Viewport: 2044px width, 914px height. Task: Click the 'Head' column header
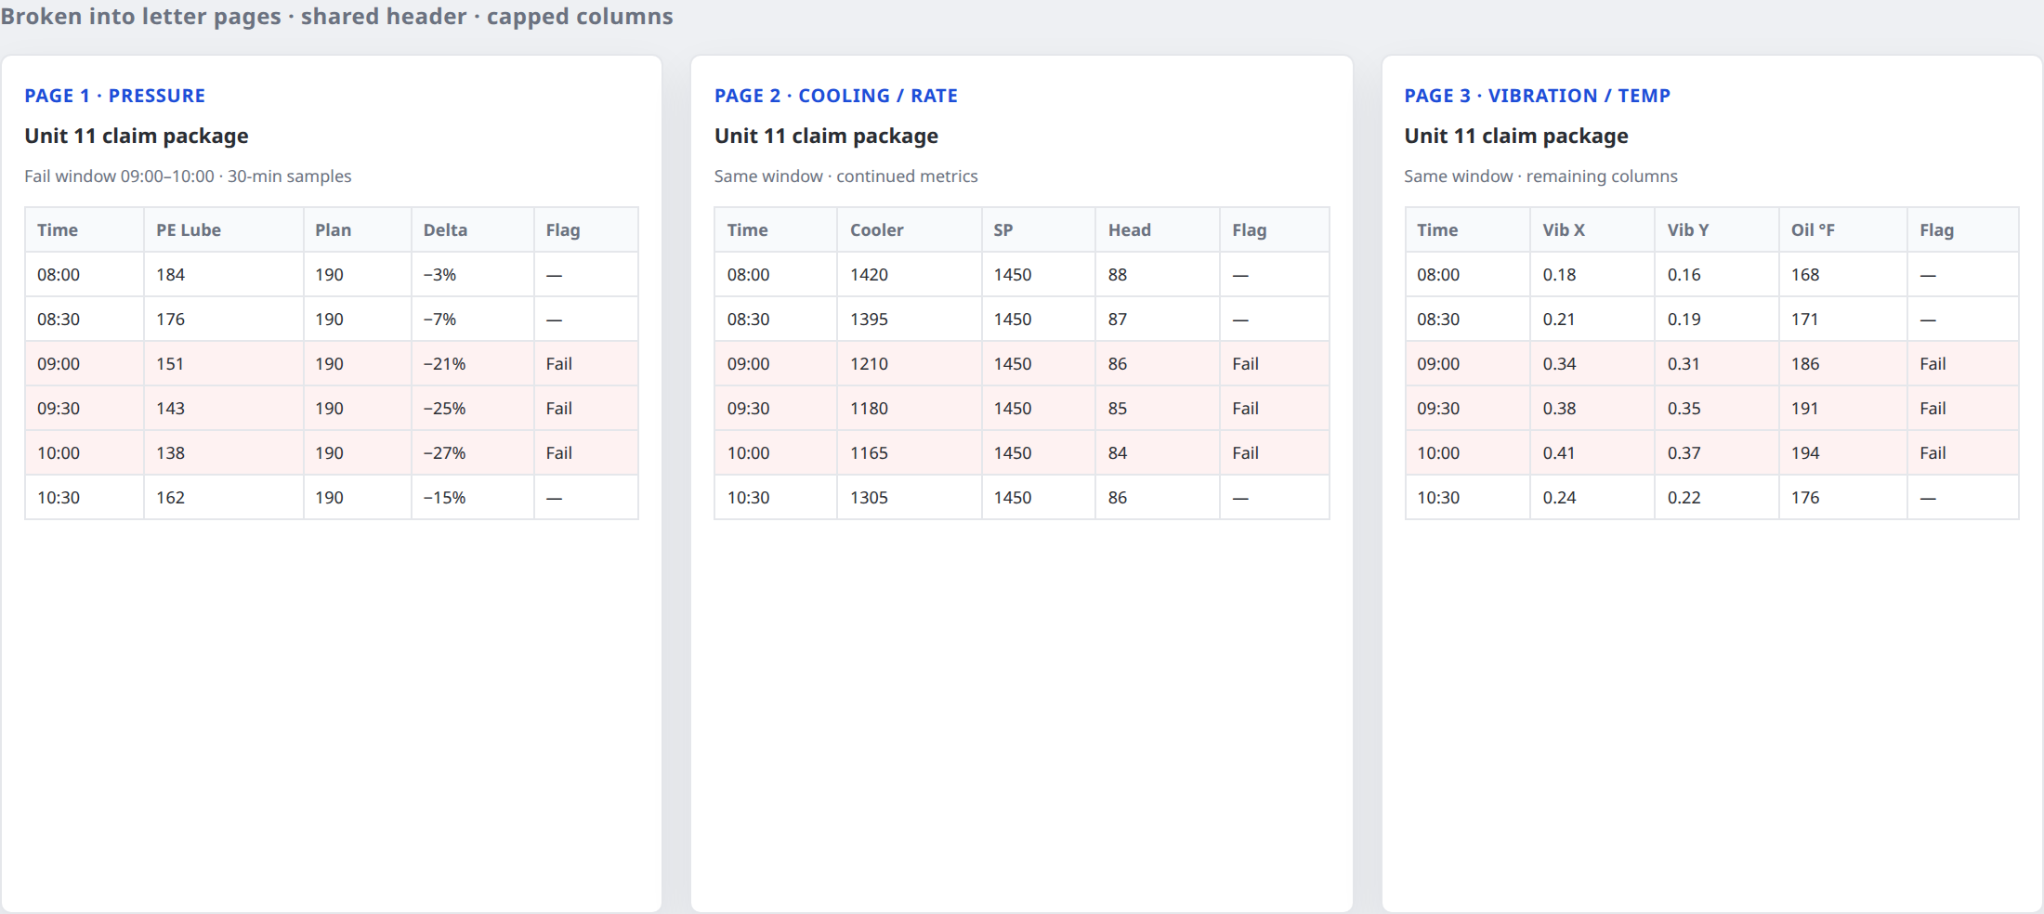click(x=1158, y=230)
